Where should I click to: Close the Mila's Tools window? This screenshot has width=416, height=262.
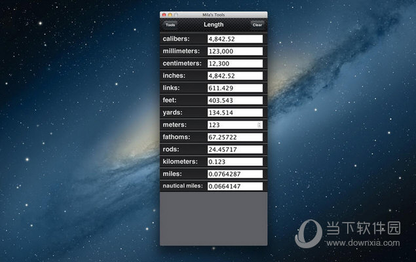(164, 15)
